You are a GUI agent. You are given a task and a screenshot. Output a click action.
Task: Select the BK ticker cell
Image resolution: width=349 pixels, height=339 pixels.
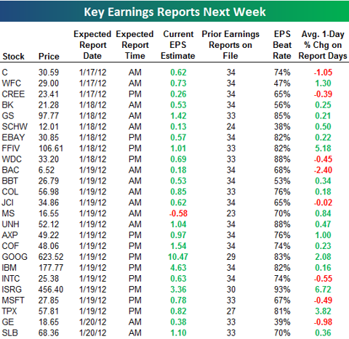point(8,105)
